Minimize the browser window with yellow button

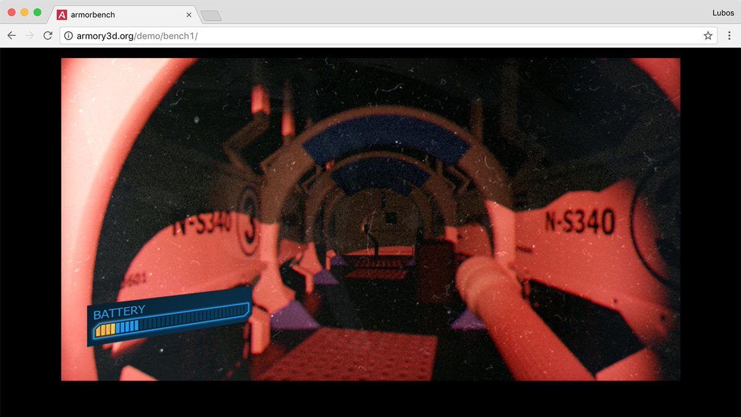pos(25,12)
